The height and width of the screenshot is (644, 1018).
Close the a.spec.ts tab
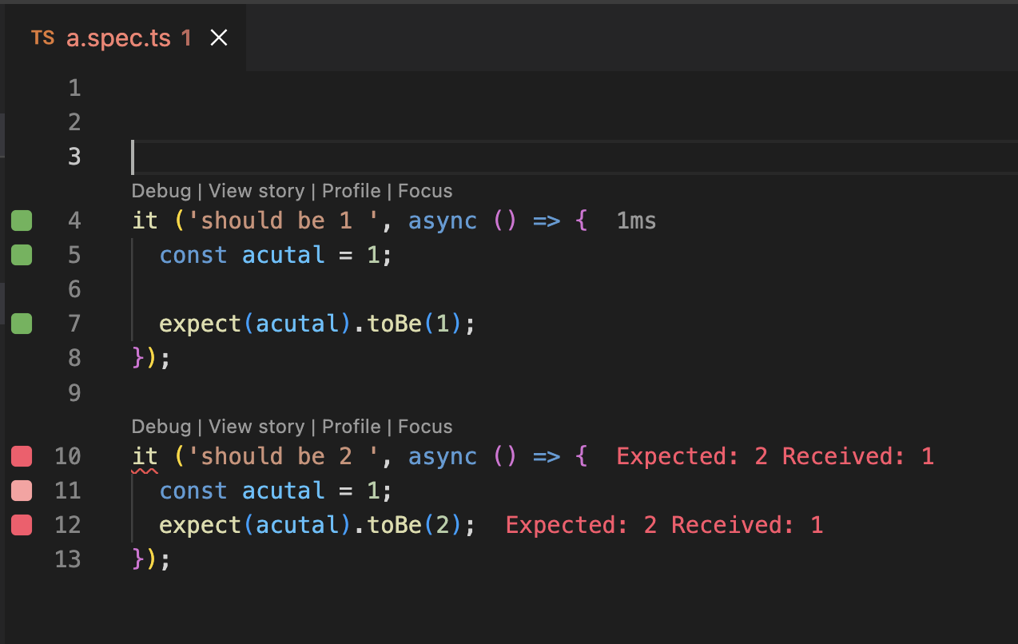pyautogui.click(x=218, y=36)
